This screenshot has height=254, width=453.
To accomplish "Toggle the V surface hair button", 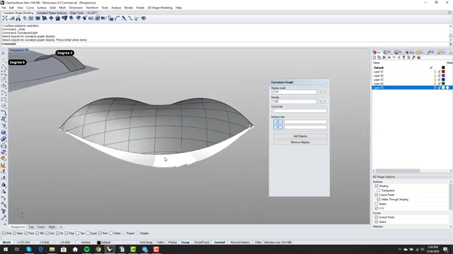I will click(278, 127).
